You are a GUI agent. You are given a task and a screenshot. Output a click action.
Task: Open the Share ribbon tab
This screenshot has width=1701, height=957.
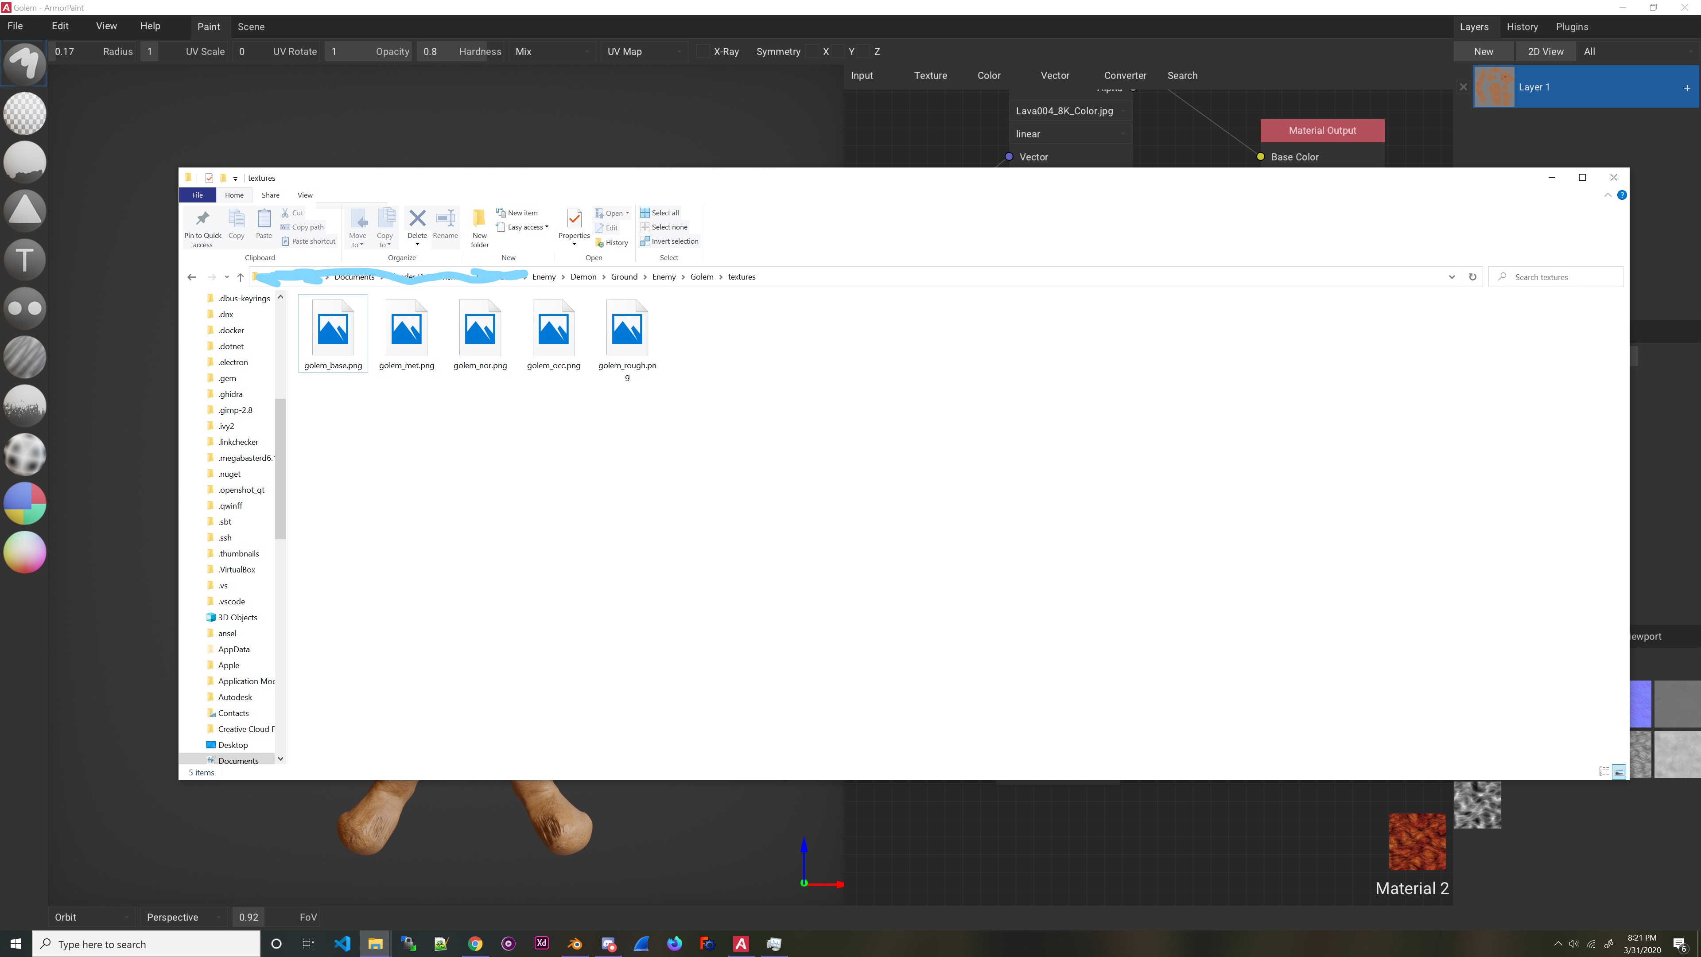(270, 195)
